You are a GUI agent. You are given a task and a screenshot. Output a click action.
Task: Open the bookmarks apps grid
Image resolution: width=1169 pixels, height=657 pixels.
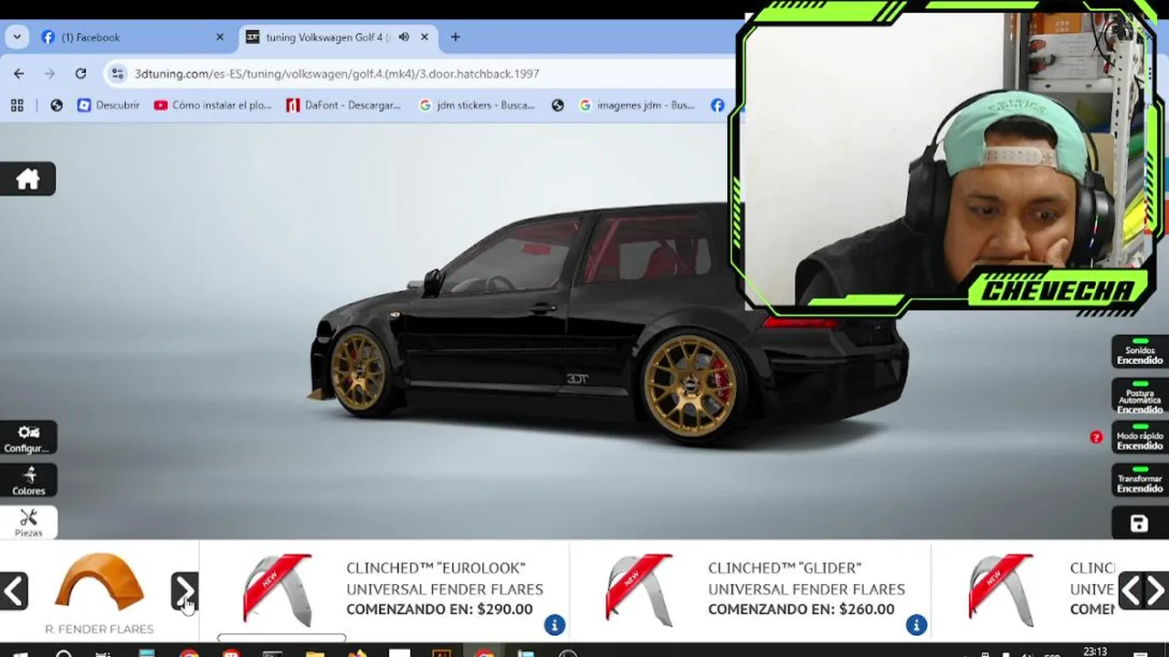[16, 105]
